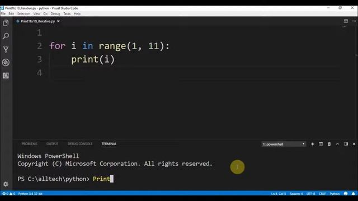Create a new terminal with plus icon

click(313, 144)
